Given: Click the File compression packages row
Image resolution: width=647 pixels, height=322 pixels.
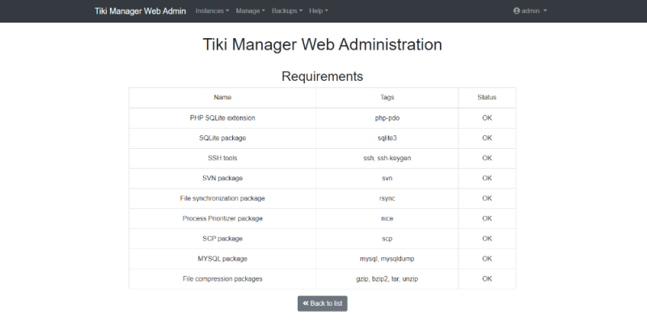Looking at the screenshot, I should pos(322,279).
